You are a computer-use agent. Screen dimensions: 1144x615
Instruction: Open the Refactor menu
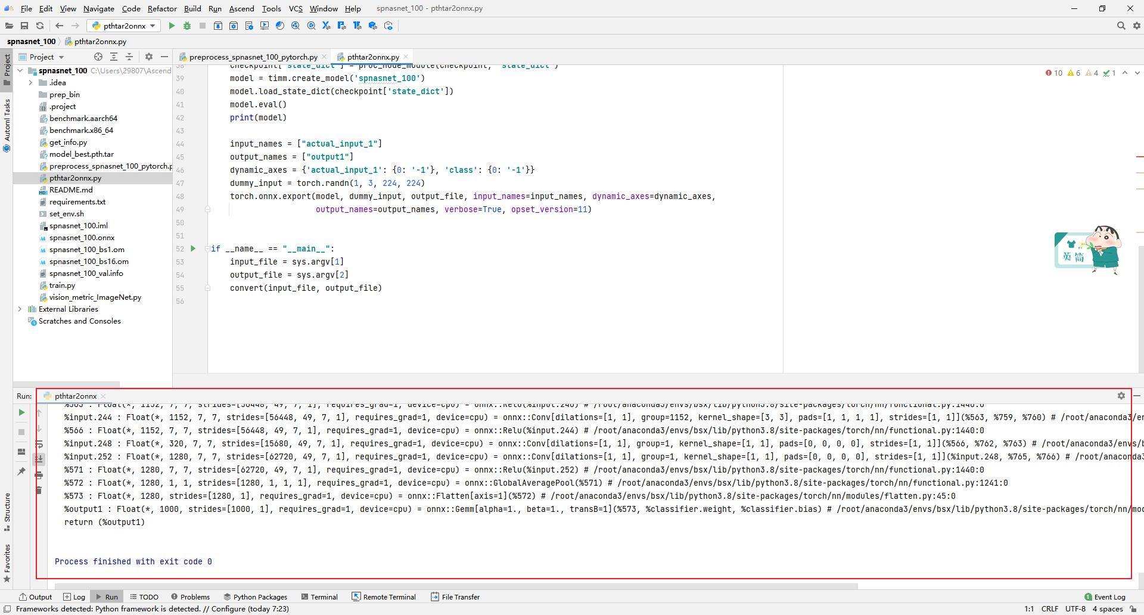(x=162, y=8)
